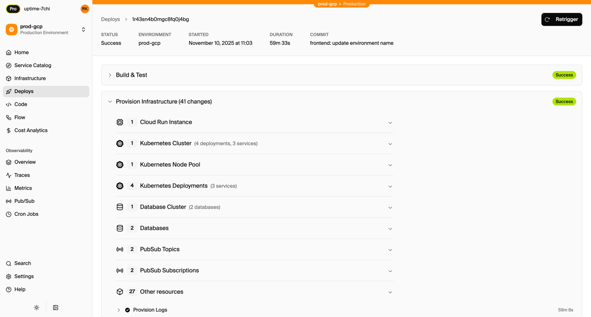Go to Home in the sidebar
Screen dimensions: 591x317
pos(22,52)
